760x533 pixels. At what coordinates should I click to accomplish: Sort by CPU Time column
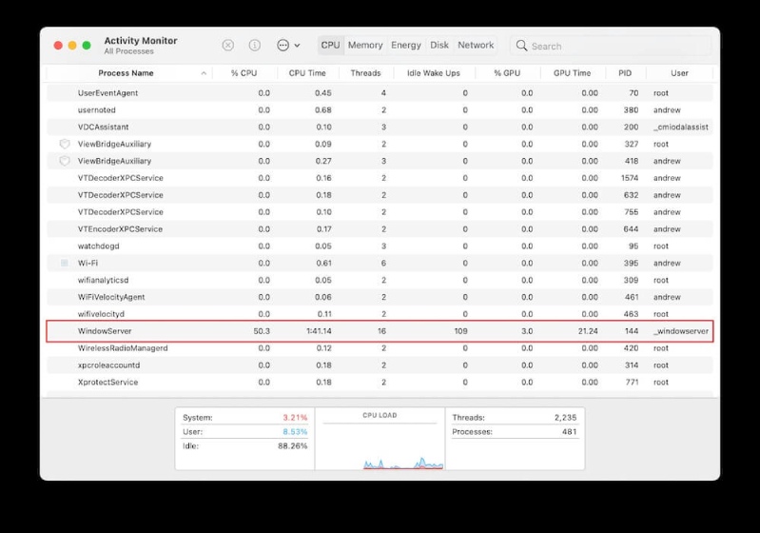point(307,73)
